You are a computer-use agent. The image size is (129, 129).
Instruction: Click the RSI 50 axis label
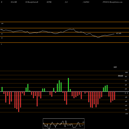[2, 34]
